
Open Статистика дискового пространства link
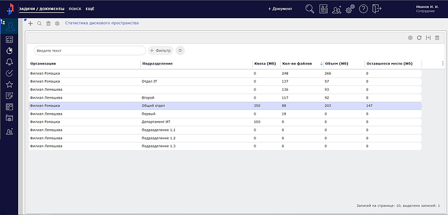point(101,23)
